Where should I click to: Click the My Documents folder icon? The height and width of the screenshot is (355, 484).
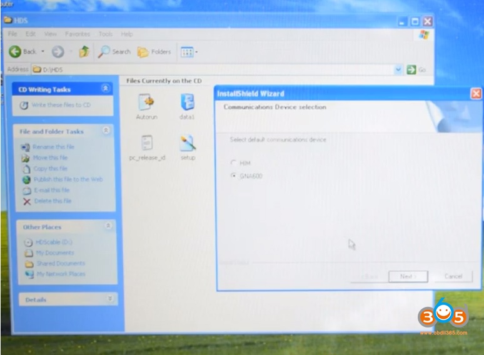[x=29, y=253]
